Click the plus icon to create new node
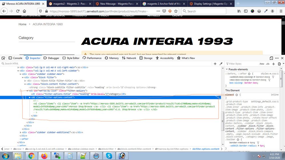Viewport: 285px width, 160px height. pyautogui.click(x=215, y=64)
